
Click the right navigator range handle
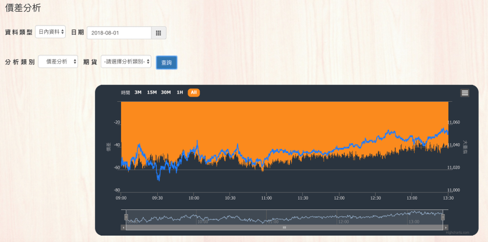[443, 217]
